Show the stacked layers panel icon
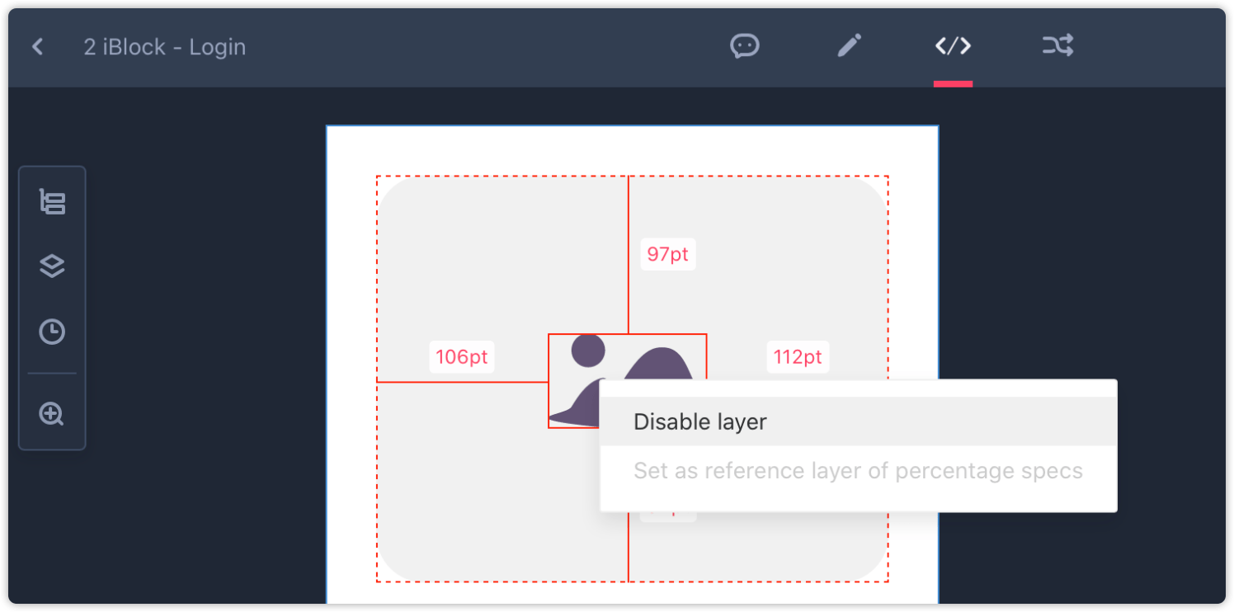The width and height of the screenshot is (1234, 612). click(52, 266)
